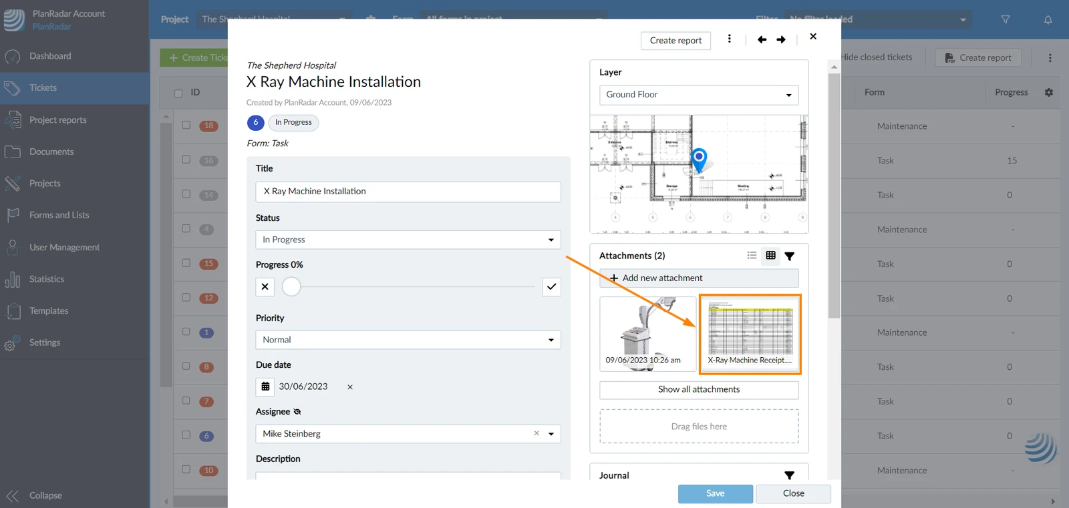Go to Project reports in sidebar
Screen dimensions: 1069x508
pyautogui.click(x=74, y=120)
